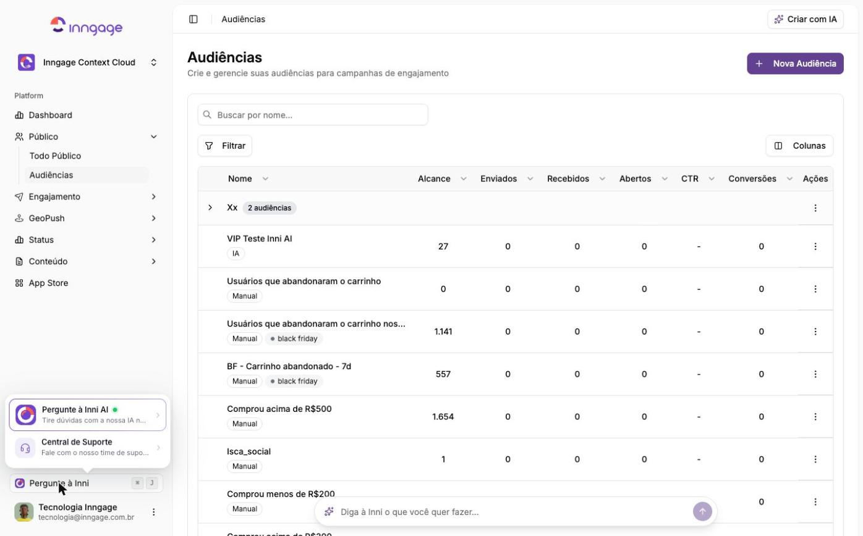This screenshot has height=536, width=863.
Task: Open the Filtrar filter button
Action: click(225, 146)
